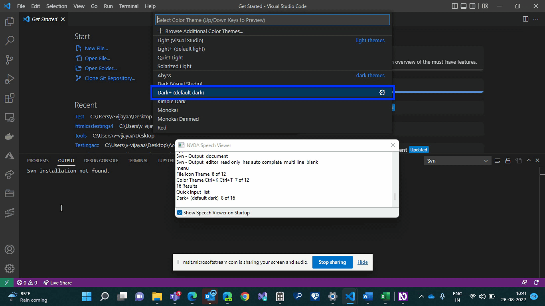Open the Extensions view

10,98
